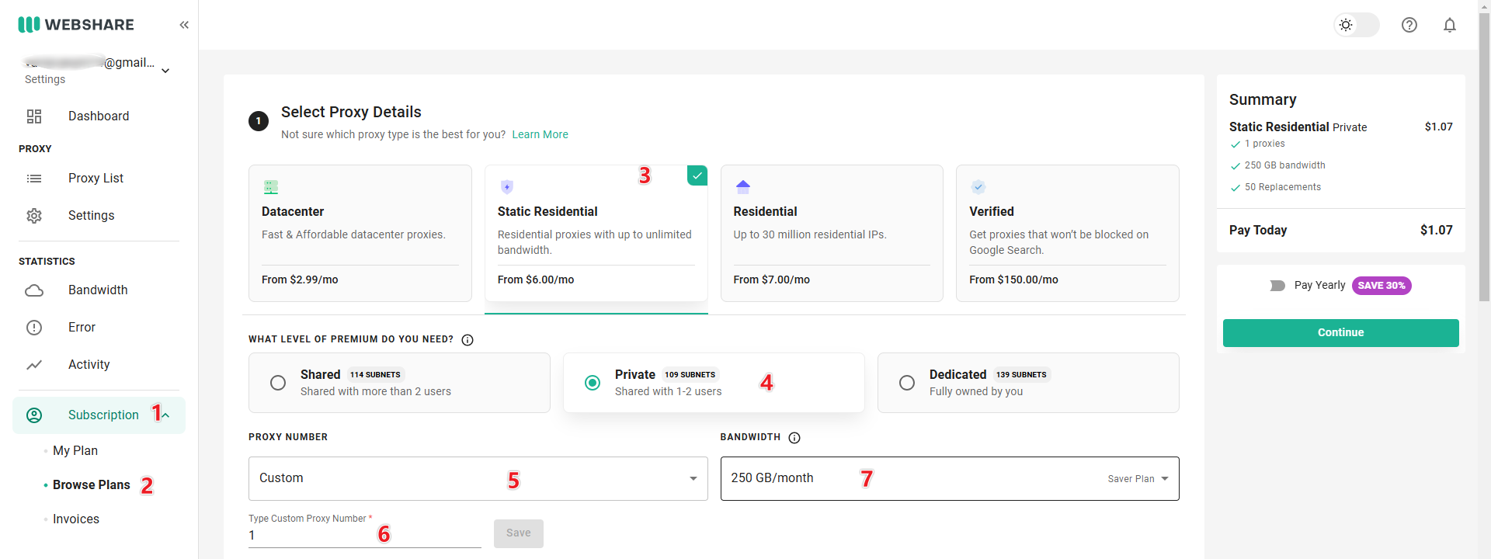This screenshot has width=1491, height=559.
Task: Toggle light/dark theme switch
Action: pos(1356,25)
